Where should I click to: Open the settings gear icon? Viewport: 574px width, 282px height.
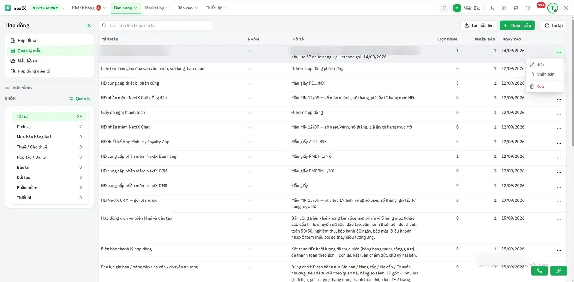[x=504, y=8]
